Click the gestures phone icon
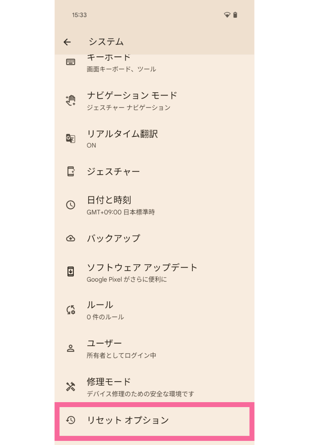309x445 pixels. pyautogui.click(x=70, y=172)
